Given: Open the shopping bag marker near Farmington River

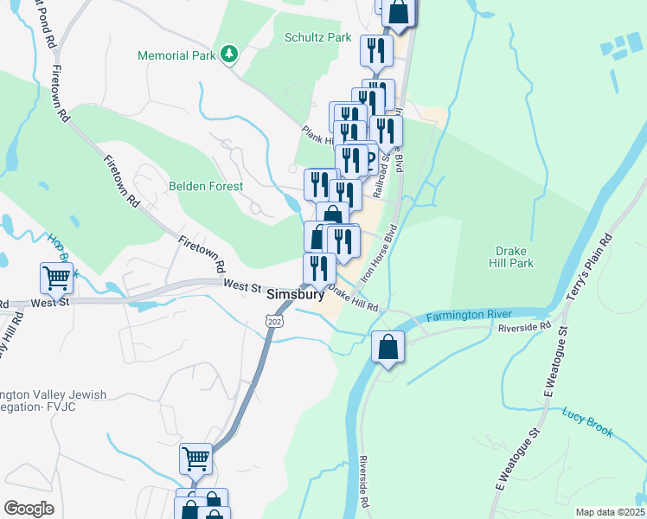Looking at the screenshot, I should (x=388, y=349).
